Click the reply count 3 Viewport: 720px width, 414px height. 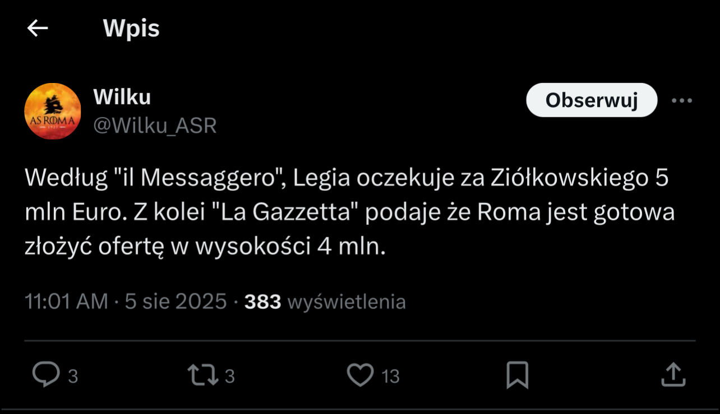point(73,376)
